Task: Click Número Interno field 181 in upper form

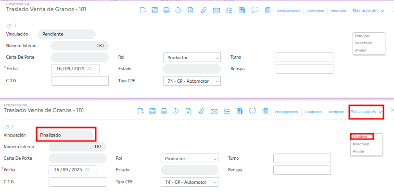Action: coord(80,46)
